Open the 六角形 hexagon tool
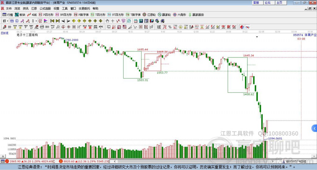Viewport: 317px width, 170px height. click(x=180, y=15)
